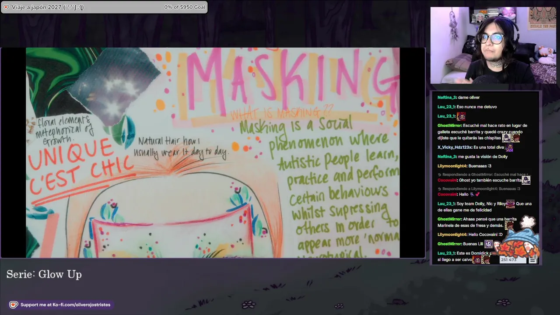Click the Ko-fi cup icon beside Support me
The height and width of the screenshot is (315, 560).
[x=14, y=305]
